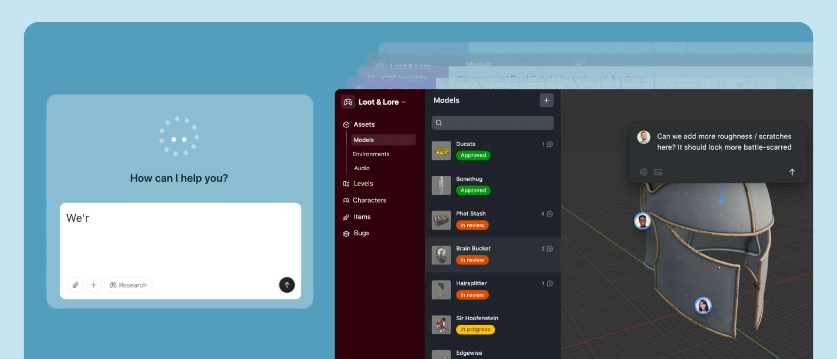This screenshot has height=359, width=837.
Task: Click the commenter avatar in the comment box
Action: click(x=644, y=137)
